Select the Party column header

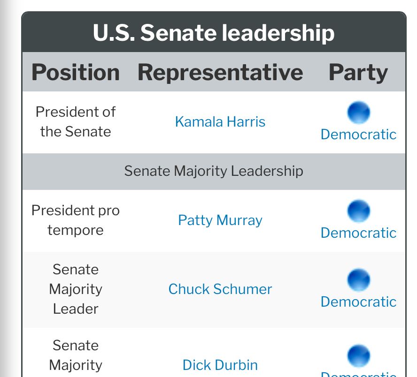358,73
